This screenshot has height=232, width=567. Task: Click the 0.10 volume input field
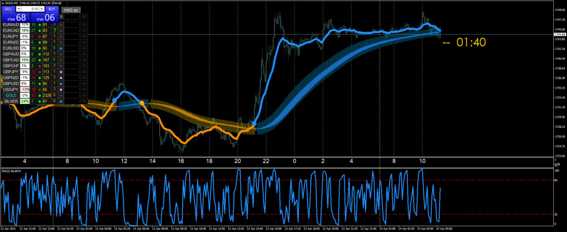tap(31, 9)
